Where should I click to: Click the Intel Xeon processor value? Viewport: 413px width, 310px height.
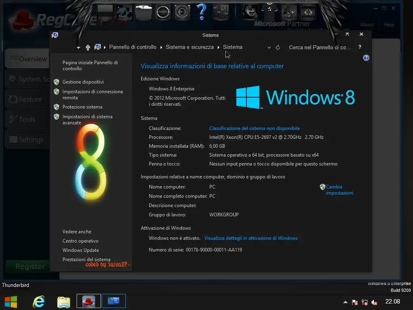coord(266,137)
